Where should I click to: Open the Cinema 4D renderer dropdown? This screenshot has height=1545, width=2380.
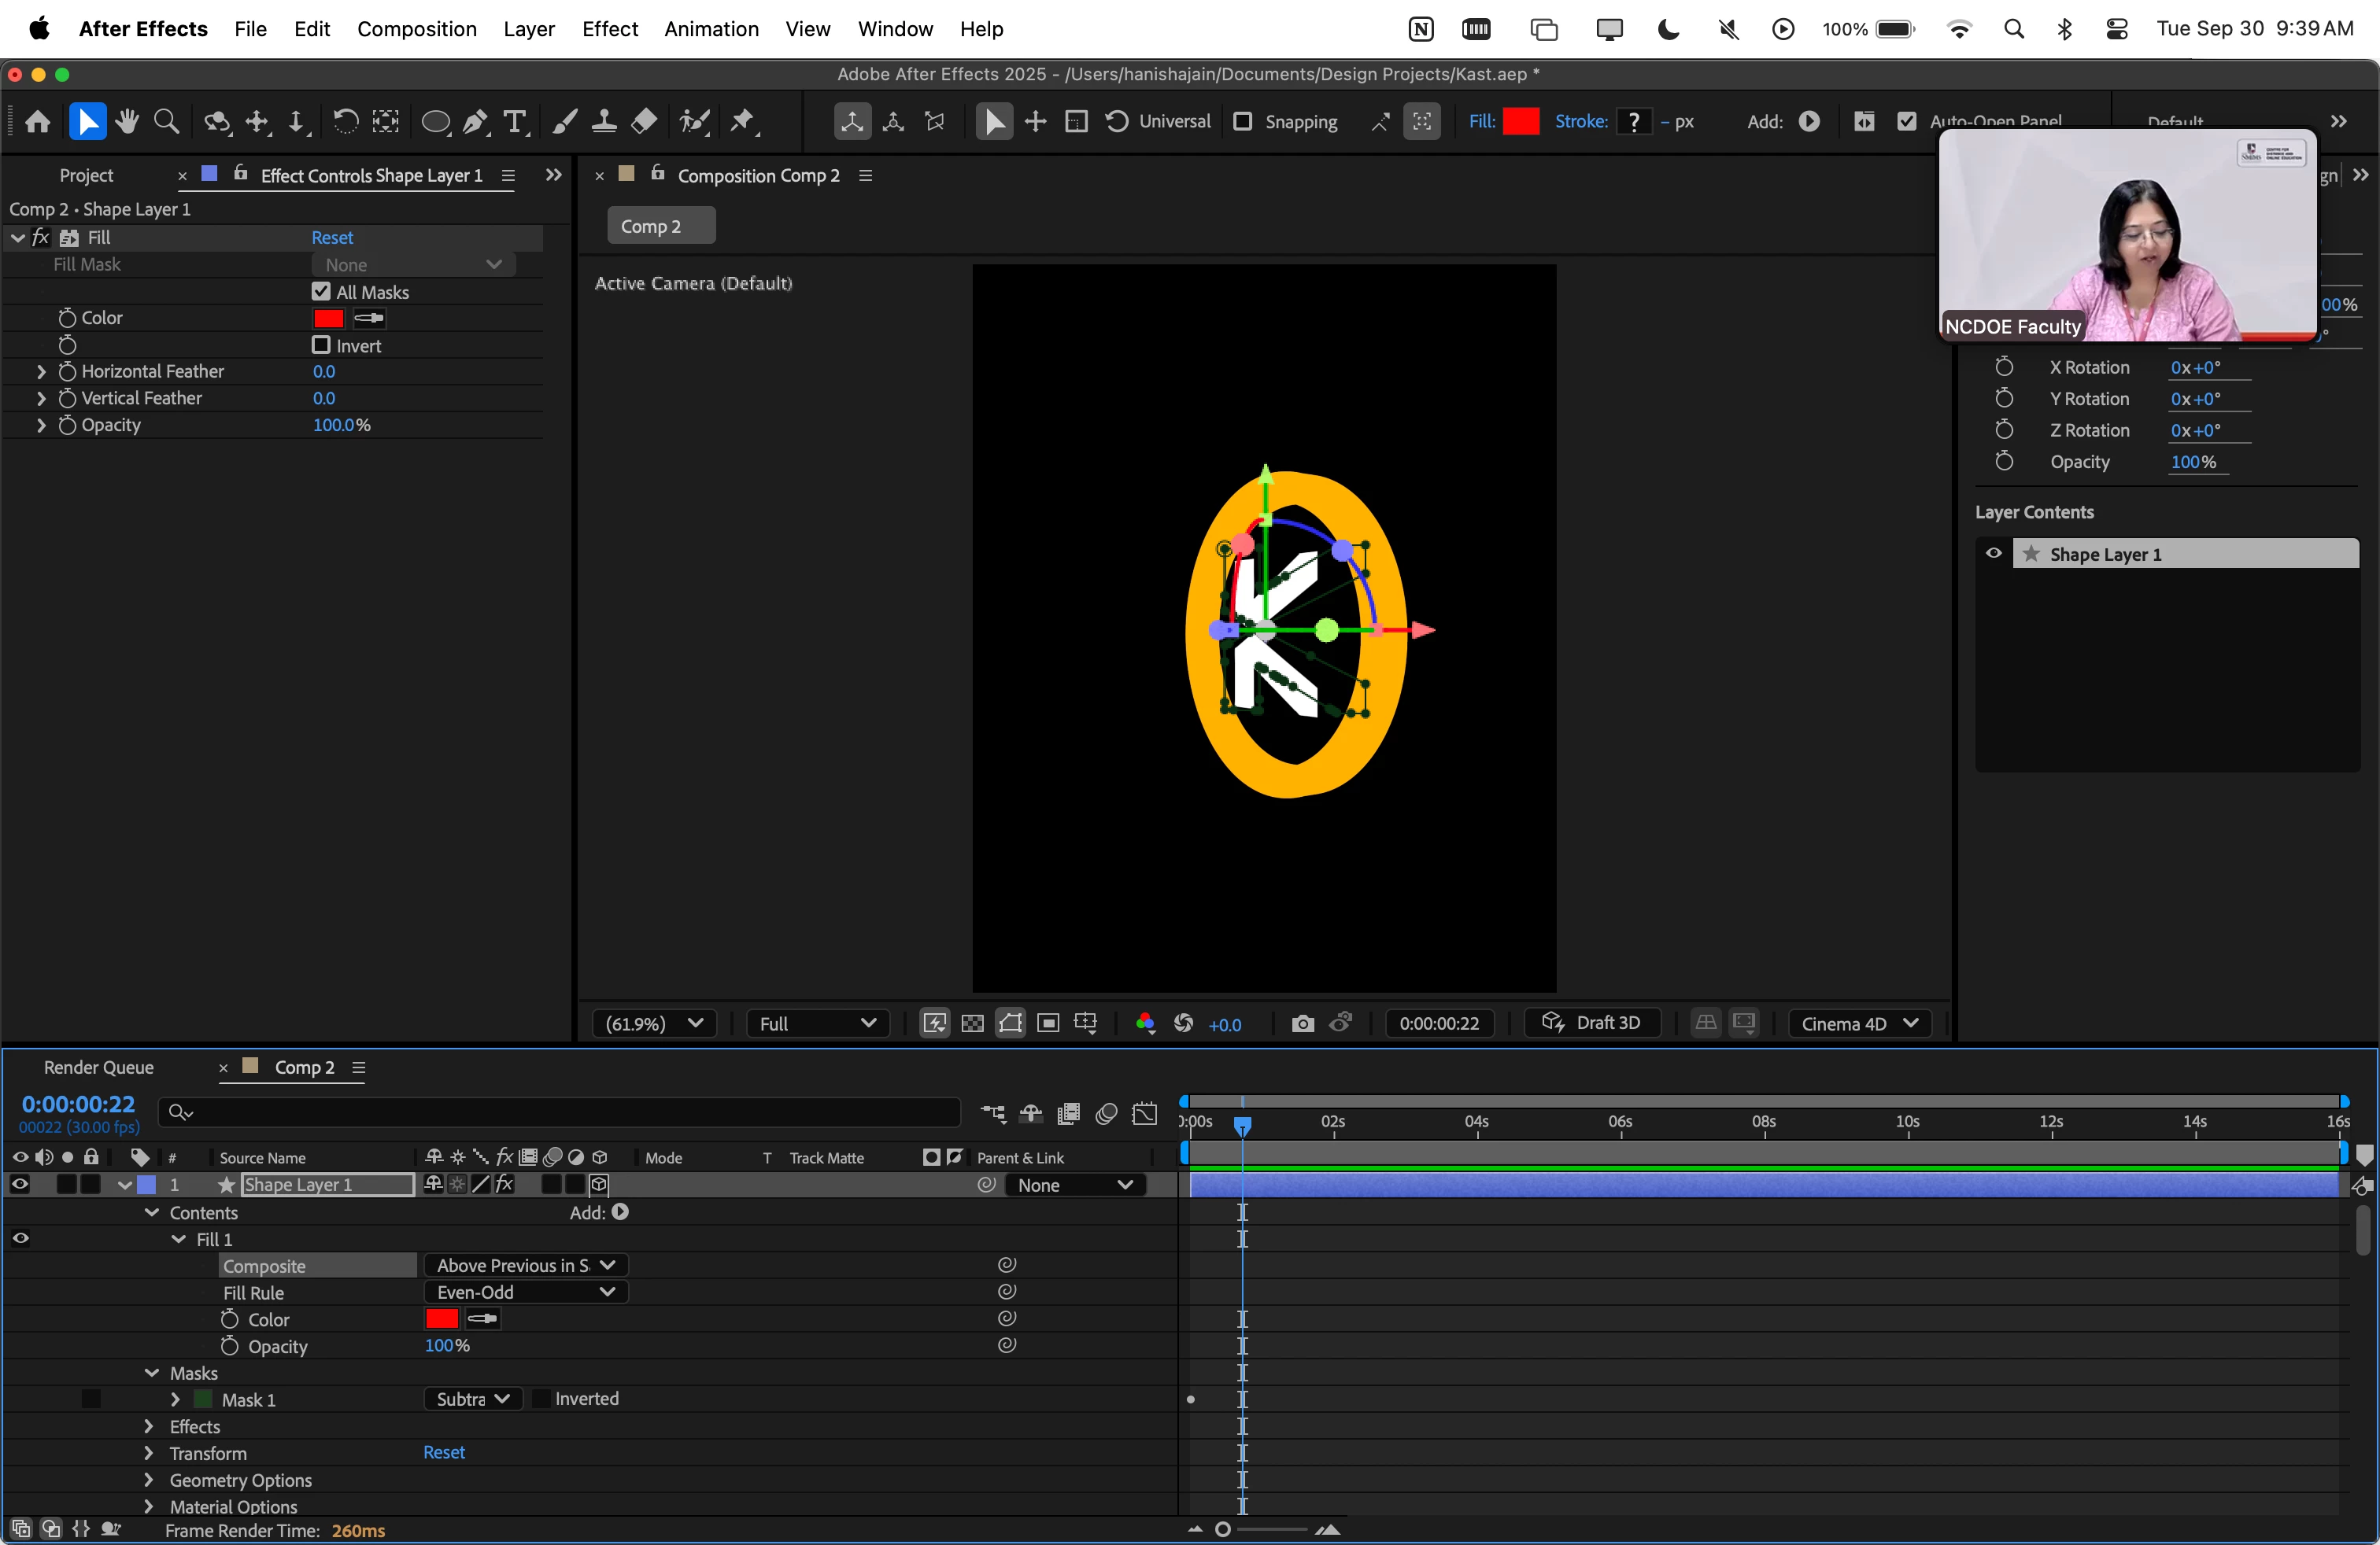tap(1859, 1023)
